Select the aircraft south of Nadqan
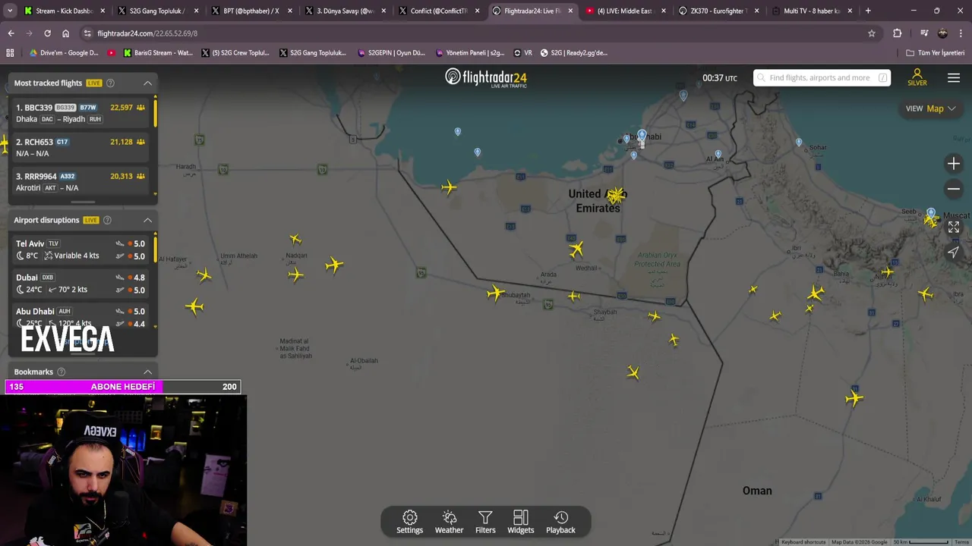This screenshot has width=972, height=546. [295, 275]
